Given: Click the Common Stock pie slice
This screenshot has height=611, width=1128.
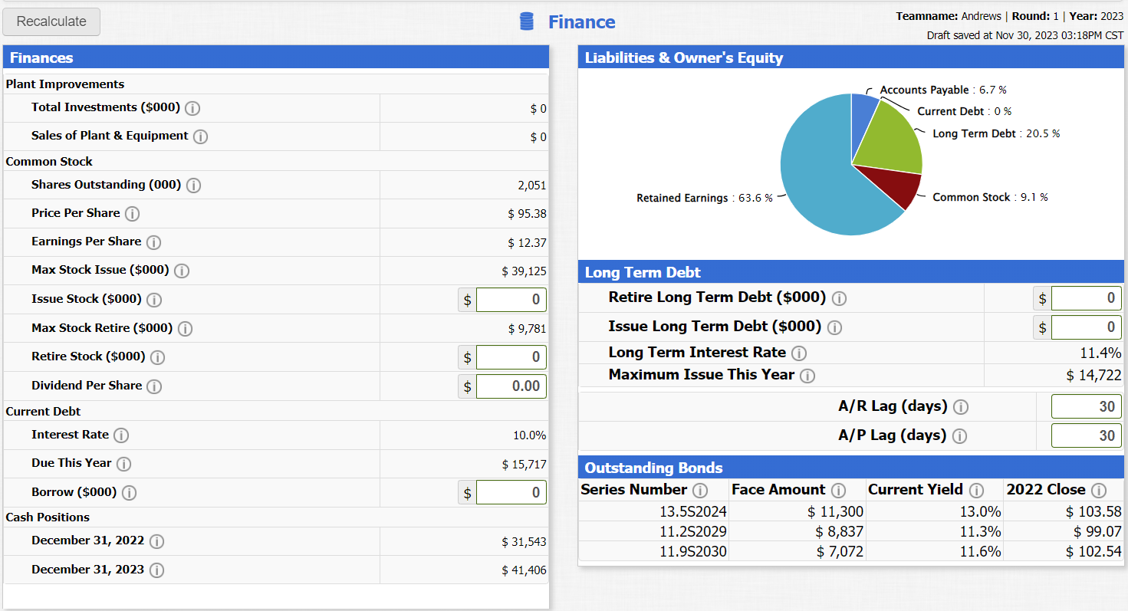Looking at the screenshot, I should (896, 184).
